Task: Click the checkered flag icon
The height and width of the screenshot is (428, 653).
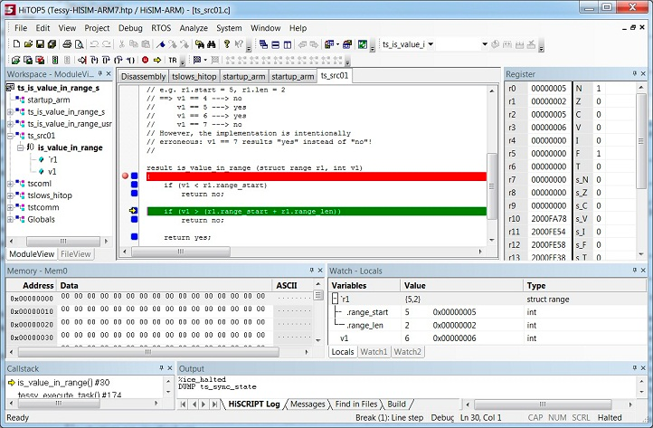Action: (x=196, y=60)
